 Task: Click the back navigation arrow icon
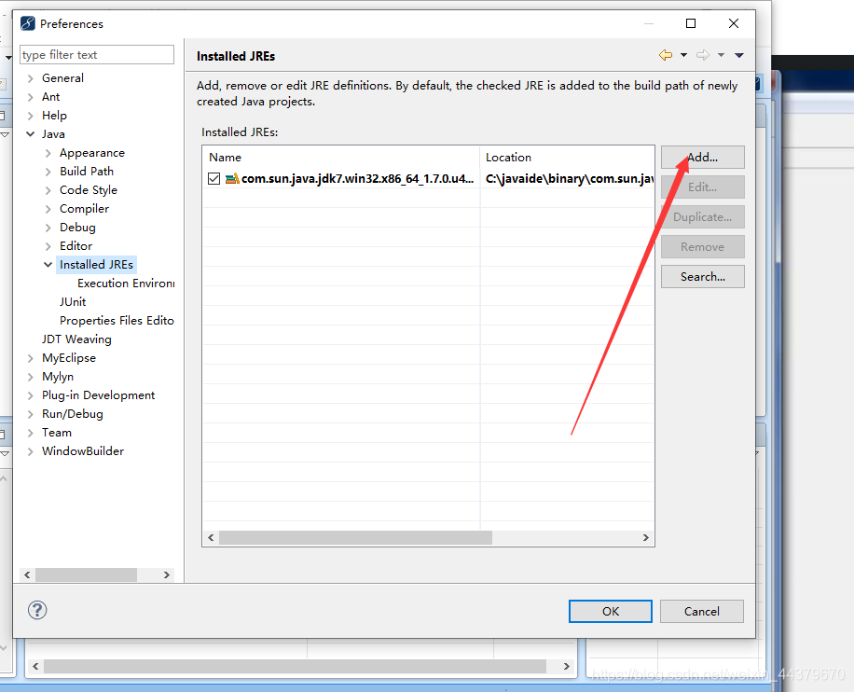click(666, 55)
